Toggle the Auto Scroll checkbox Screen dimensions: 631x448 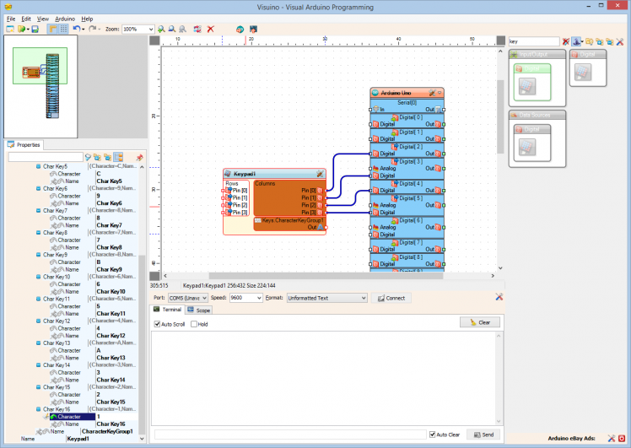(157, 324)
